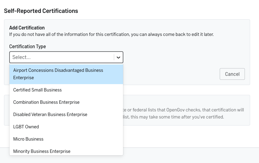Select Certified Small Business option

click(66, 90)
